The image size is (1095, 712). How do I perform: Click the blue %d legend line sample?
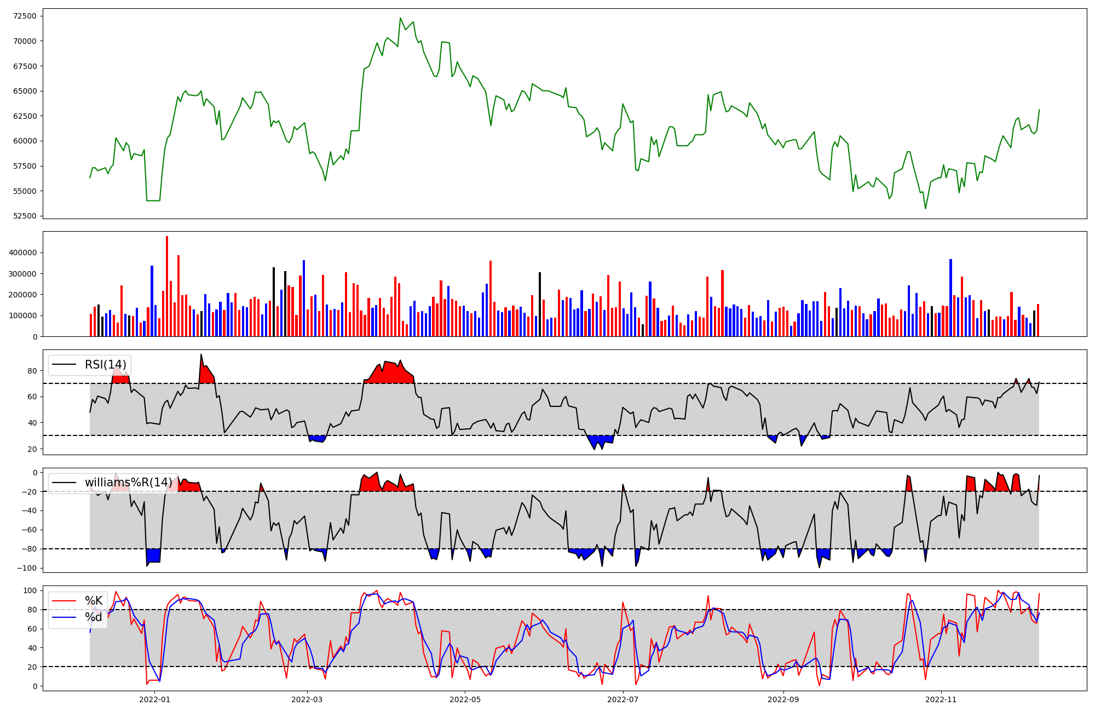click(x=64, y=617)
